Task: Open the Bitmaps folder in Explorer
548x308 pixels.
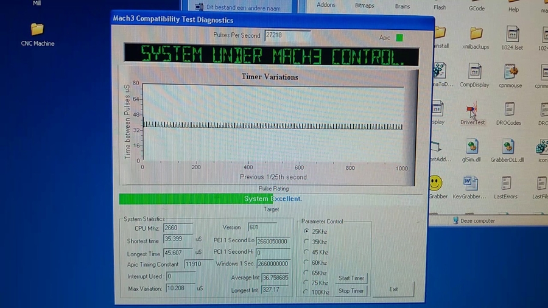Action: (x=364, y=5)
